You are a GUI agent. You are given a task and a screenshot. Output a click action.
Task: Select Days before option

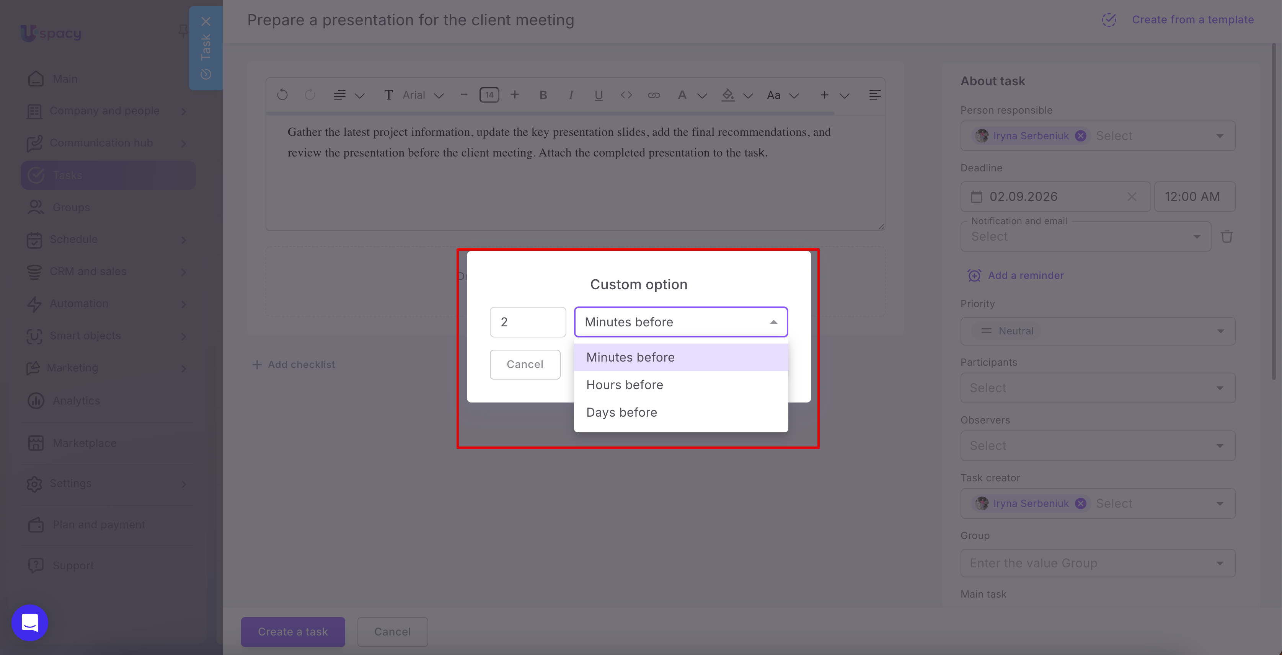[681, 412]
